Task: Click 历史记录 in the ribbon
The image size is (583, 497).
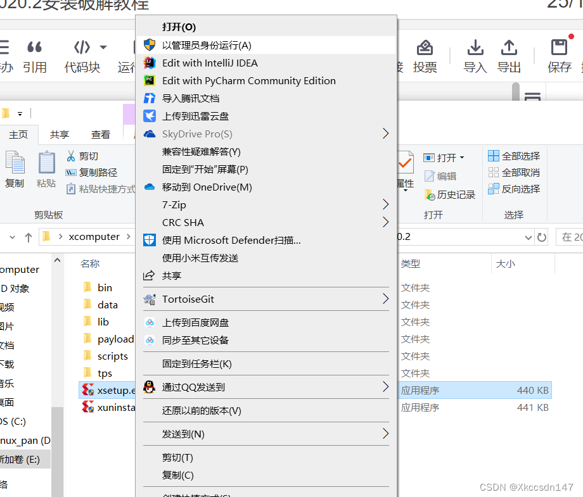Action: (450, 194)
